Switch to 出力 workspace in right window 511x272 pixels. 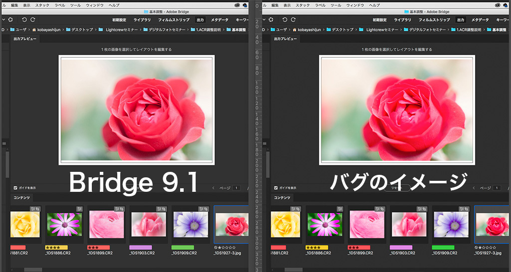coord(461,20)
